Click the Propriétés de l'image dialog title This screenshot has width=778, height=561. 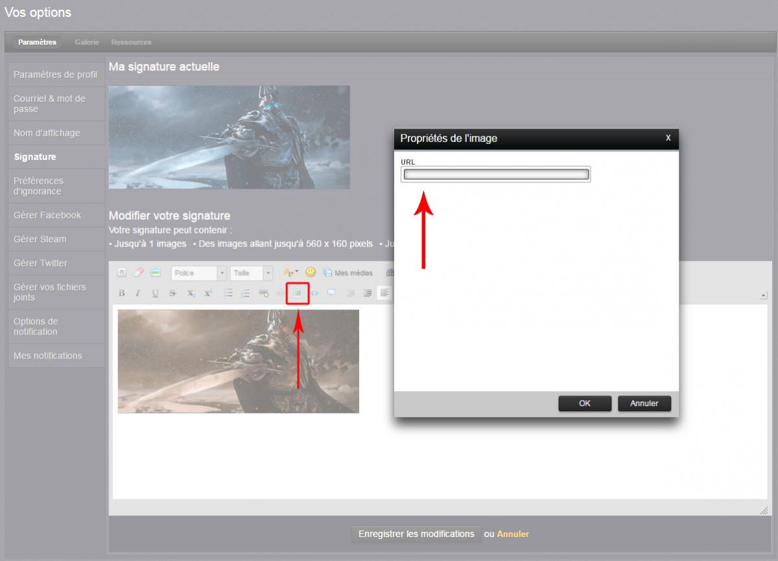pos(449,138)
